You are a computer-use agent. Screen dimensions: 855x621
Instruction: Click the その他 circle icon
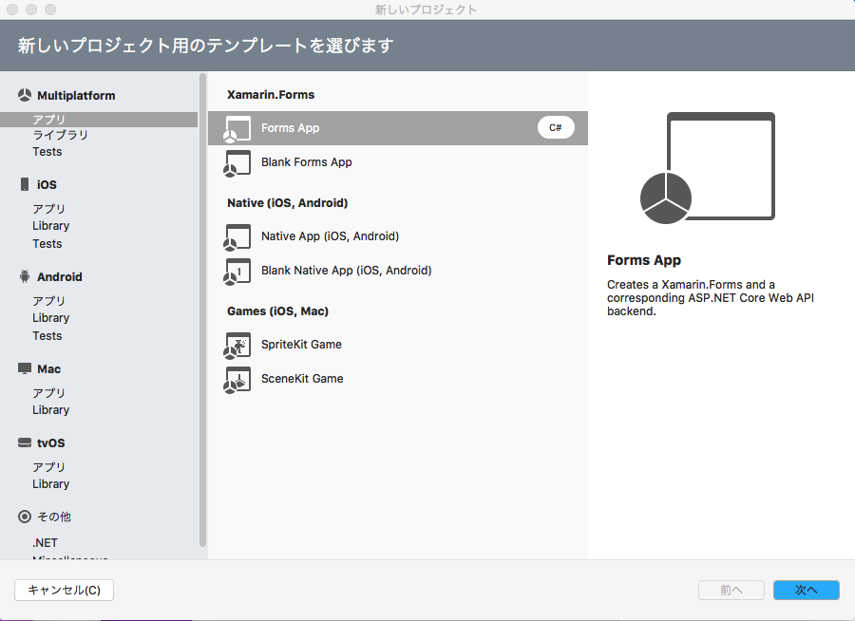[25, 517]
